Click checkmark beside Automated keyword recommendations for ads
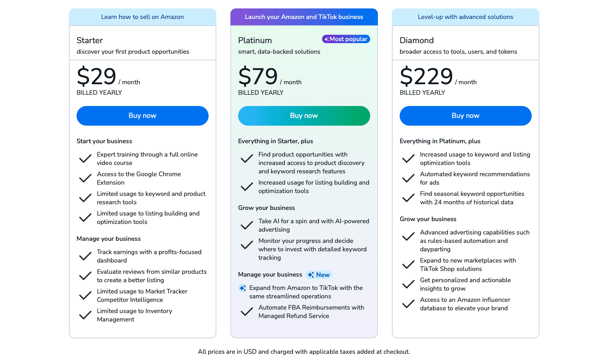This screenshot has height=358, width=590. point(408,178)
